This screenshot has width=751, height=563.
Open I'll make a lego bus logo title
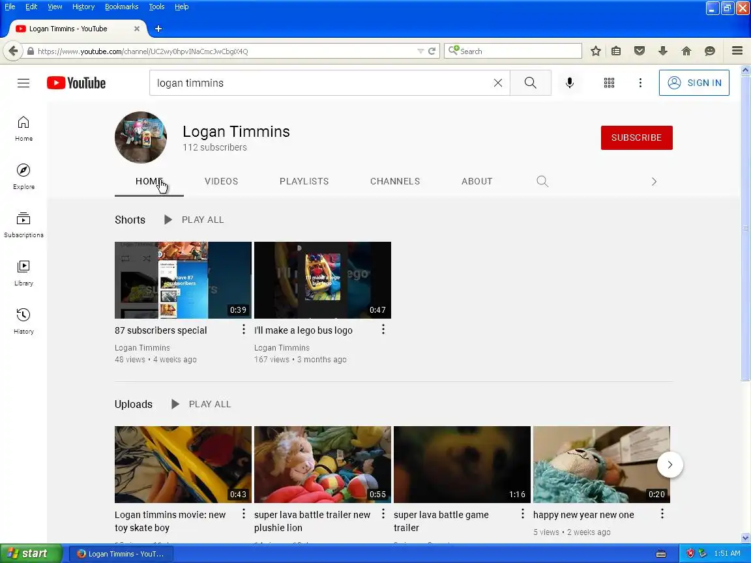pos(303,330)
